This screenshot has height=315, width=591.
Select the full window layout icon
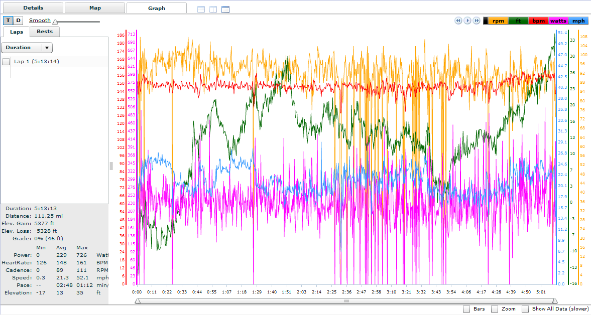pos(225,10)
